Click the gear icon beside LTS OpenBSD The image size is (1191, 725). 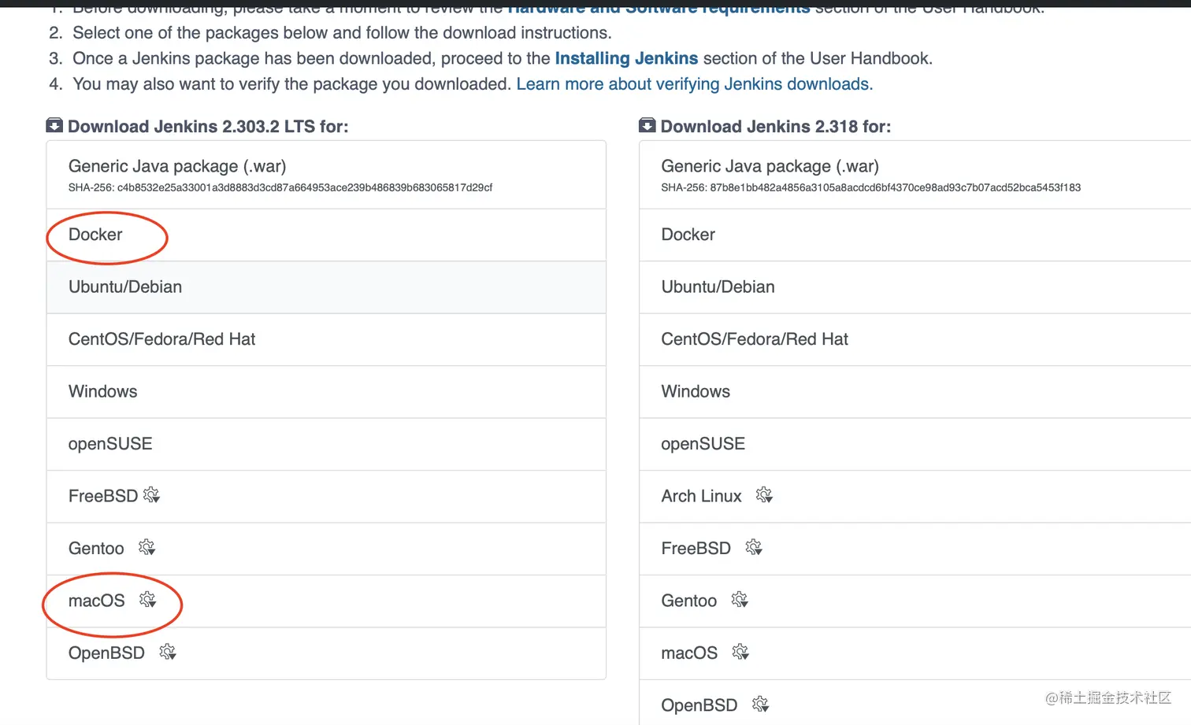coord(168,652)
